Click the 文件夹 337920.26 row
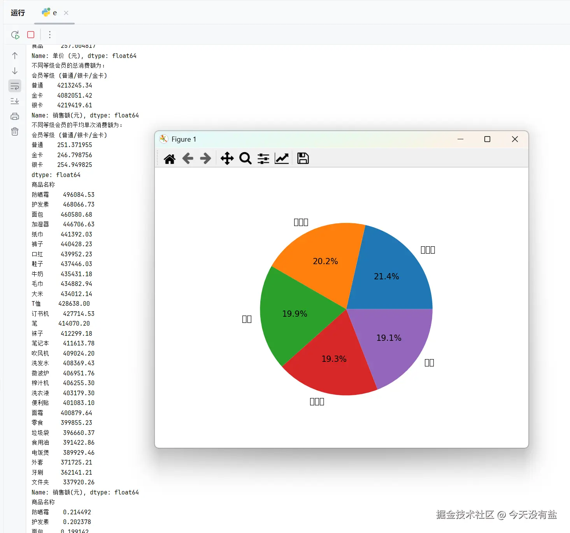 tap(63, 482)
